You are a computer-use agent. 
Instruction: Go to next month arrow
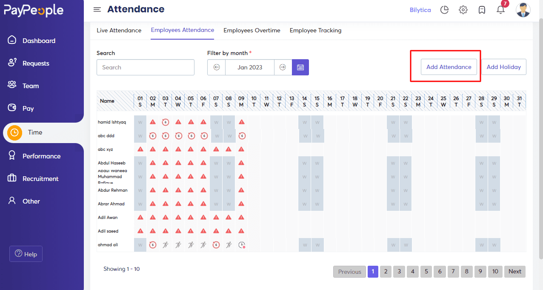pos(283,67)
